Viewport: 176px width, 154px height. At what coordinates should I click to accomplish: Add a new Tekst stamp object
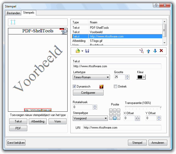click(18, 121)
